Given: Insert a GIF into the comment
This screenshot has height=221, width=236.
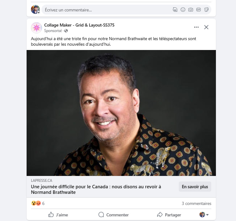Looking at the screenshot, I should 199,10.
